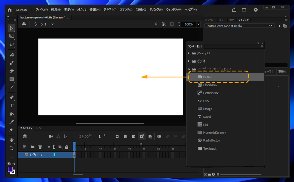Click the layer color swatch of レイヤー_1
This screenshot has width=294, height=182.
pyautogui.click(x=55, y=155)
